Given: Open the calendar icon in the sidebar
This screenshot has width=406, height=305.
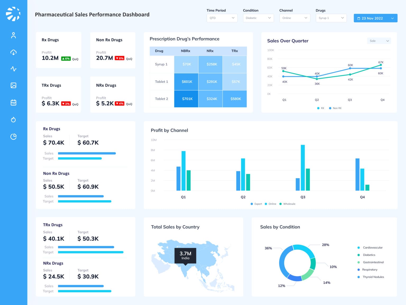Looking at the screenshot, I should pos(13,102).
